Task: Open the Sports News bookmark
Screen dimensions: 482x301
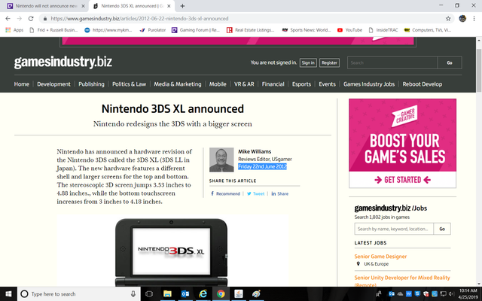Action: (x=307, y=30)
